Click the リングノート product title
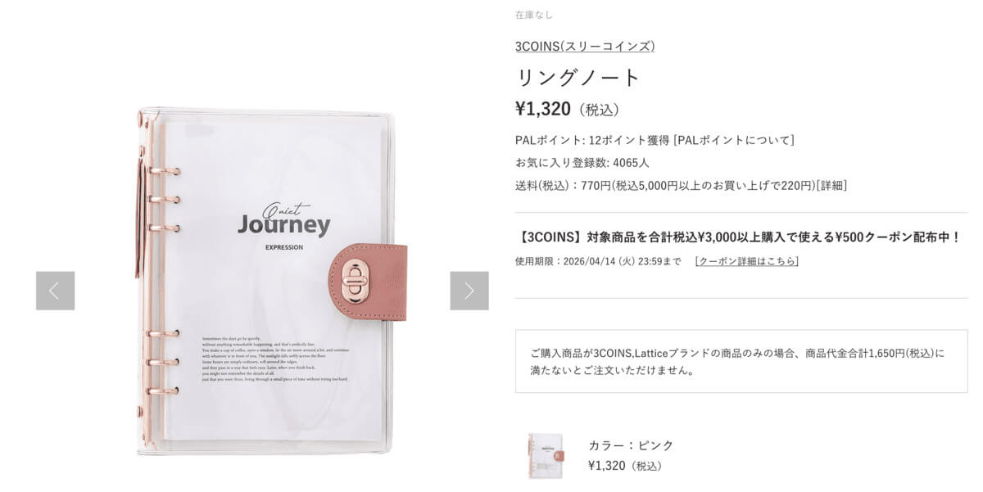Image resolution: width=983 pixels, height=492 pixels. pyautogui.click(x=578, y=78)
